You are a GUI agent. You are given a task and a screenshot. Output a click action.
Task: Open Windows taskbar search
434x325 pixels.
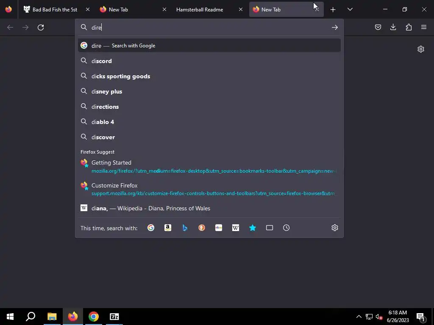pos(31,317)
